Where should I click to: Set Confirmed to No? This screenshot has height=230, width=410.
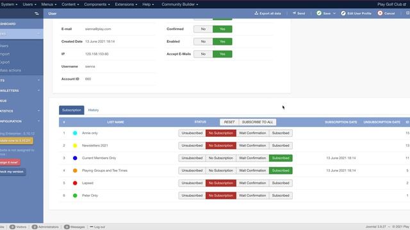point(203,29)
